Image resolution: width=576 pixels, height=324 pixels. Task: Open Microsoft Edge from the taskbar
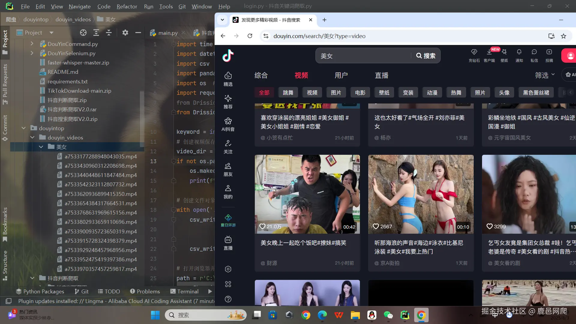pos(322,315)
